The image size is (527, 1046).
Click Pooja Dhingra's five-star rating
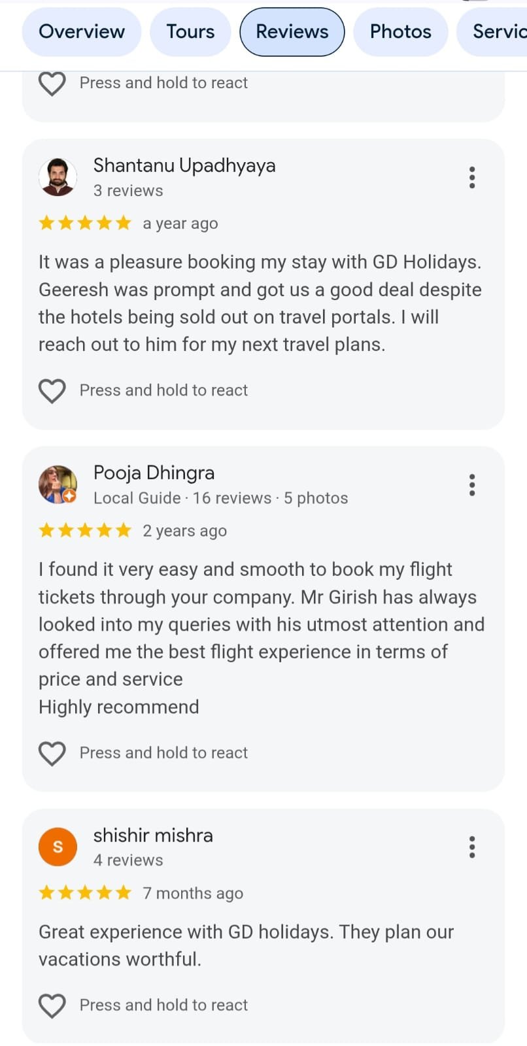click(x=85, y=530)
